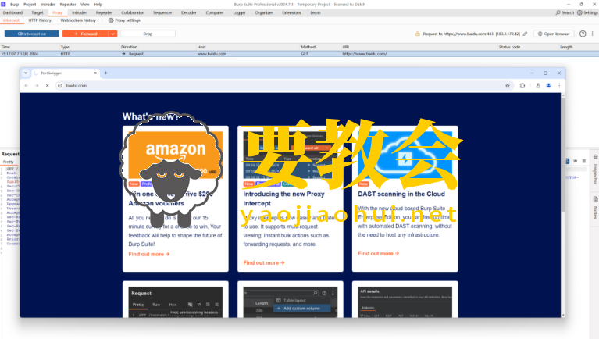Open the Collaborator tab
Viewport: 599px width, 339px height.
point(133,12)
